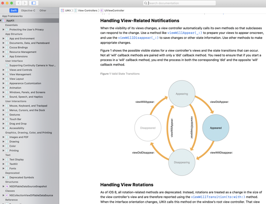Open the viewWillTransition(to:with:) link
266x204 pixels.
(x=218, y=197)
